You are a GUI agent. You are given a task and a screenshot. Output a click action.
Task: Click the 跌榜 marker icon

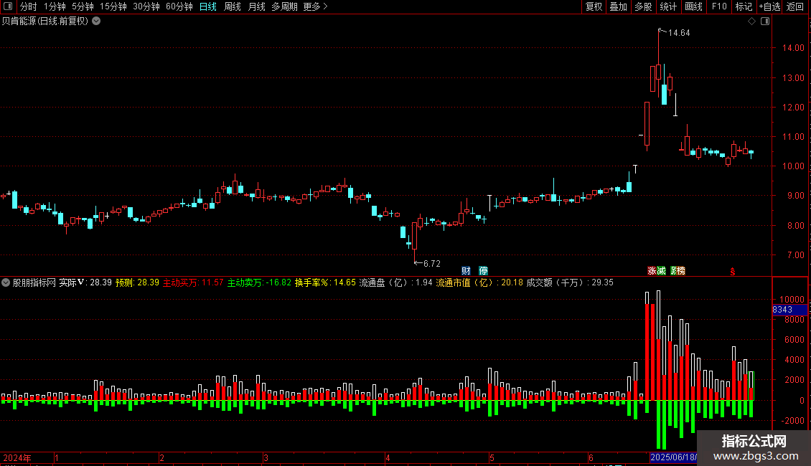coord(678,271)
